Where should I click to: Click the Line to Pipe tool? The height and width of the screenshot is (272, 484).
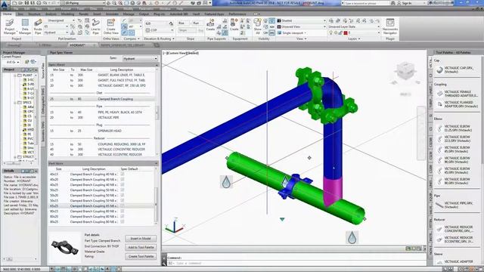click(96, 26)
